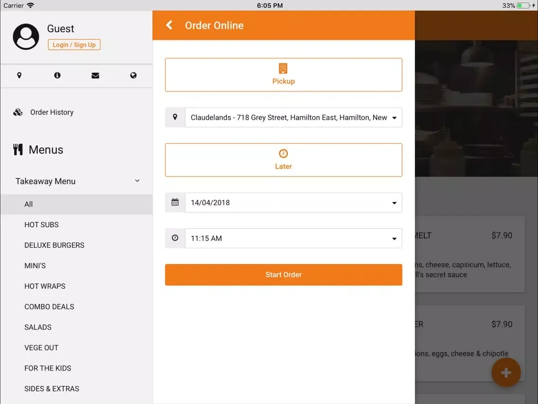The image size is (538, 404).
Task: Click the battery indicator in status bar
Action: coord(523,6)
